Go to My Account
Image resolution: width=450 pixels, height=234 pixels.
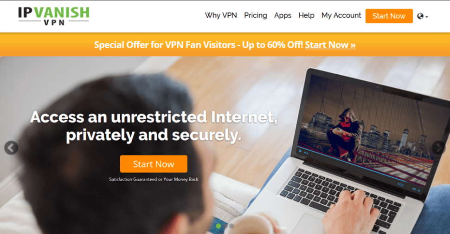click(341, 15)
